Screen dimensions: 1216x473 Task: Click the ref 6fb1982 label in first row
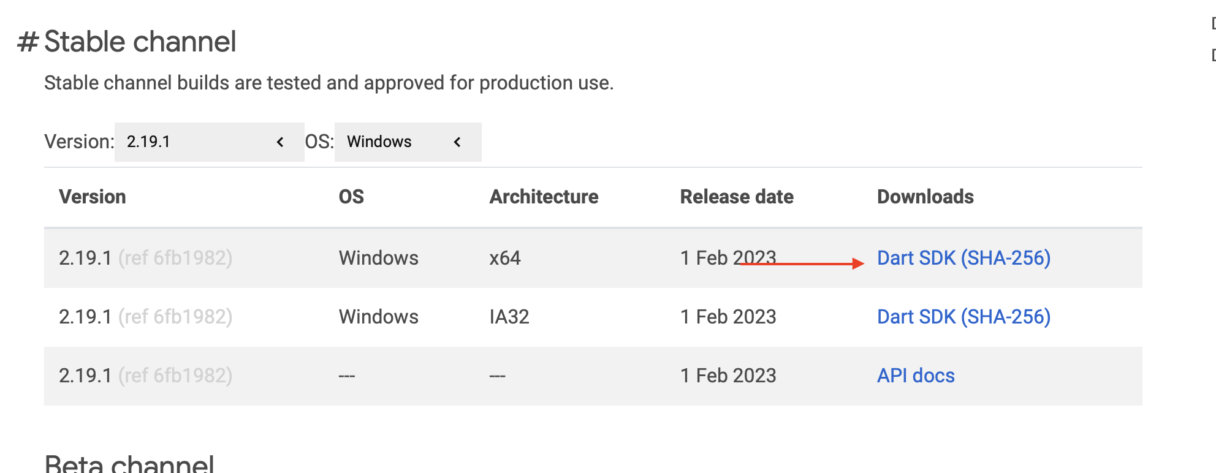click(176, 258)
